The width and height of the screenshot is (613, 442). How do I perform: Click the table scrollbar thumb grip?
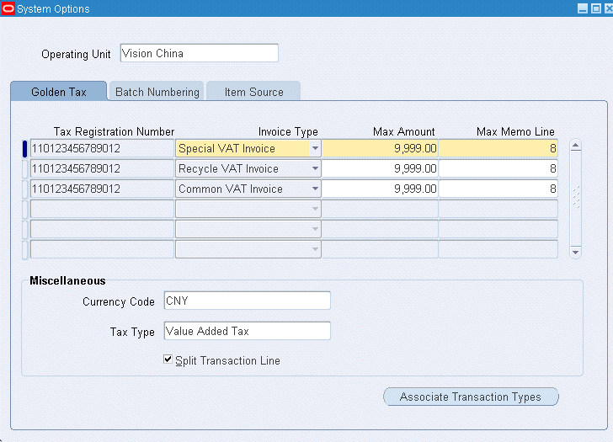[575, 197]
